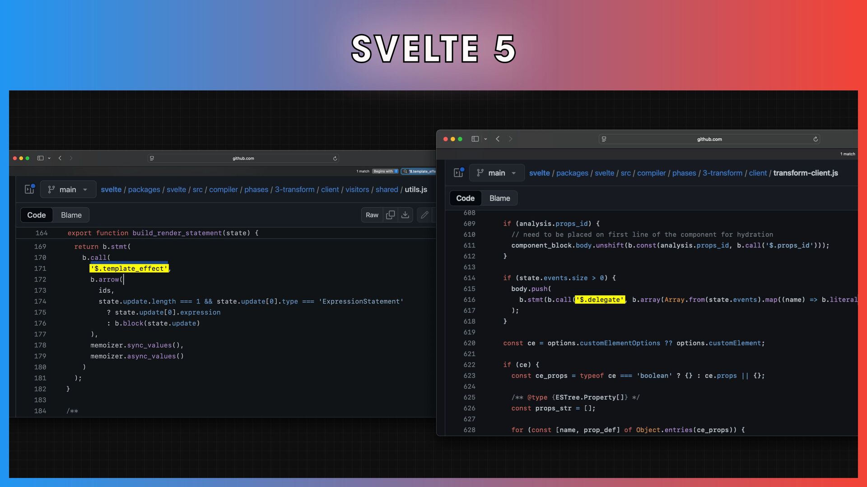
Task: Click the github.com address bar in right window
Action: pos(709,139)
